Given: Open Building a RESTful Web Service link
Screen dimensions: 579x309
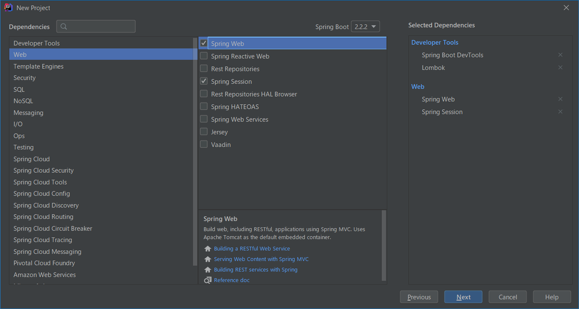Looking at the screenshot, I should click(252, 249).
